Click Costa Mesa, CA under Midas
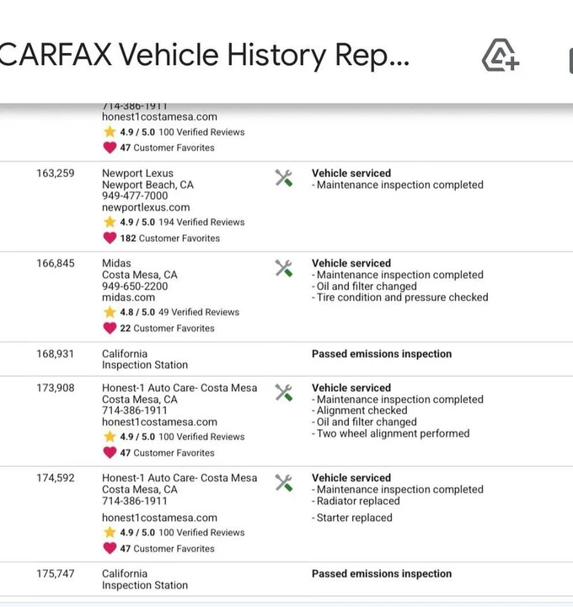The image size is (573, 607). click(x=140, y=275)
